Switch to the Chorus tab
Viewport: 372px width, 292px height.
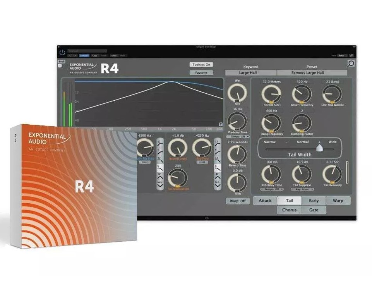click(290, 210)
